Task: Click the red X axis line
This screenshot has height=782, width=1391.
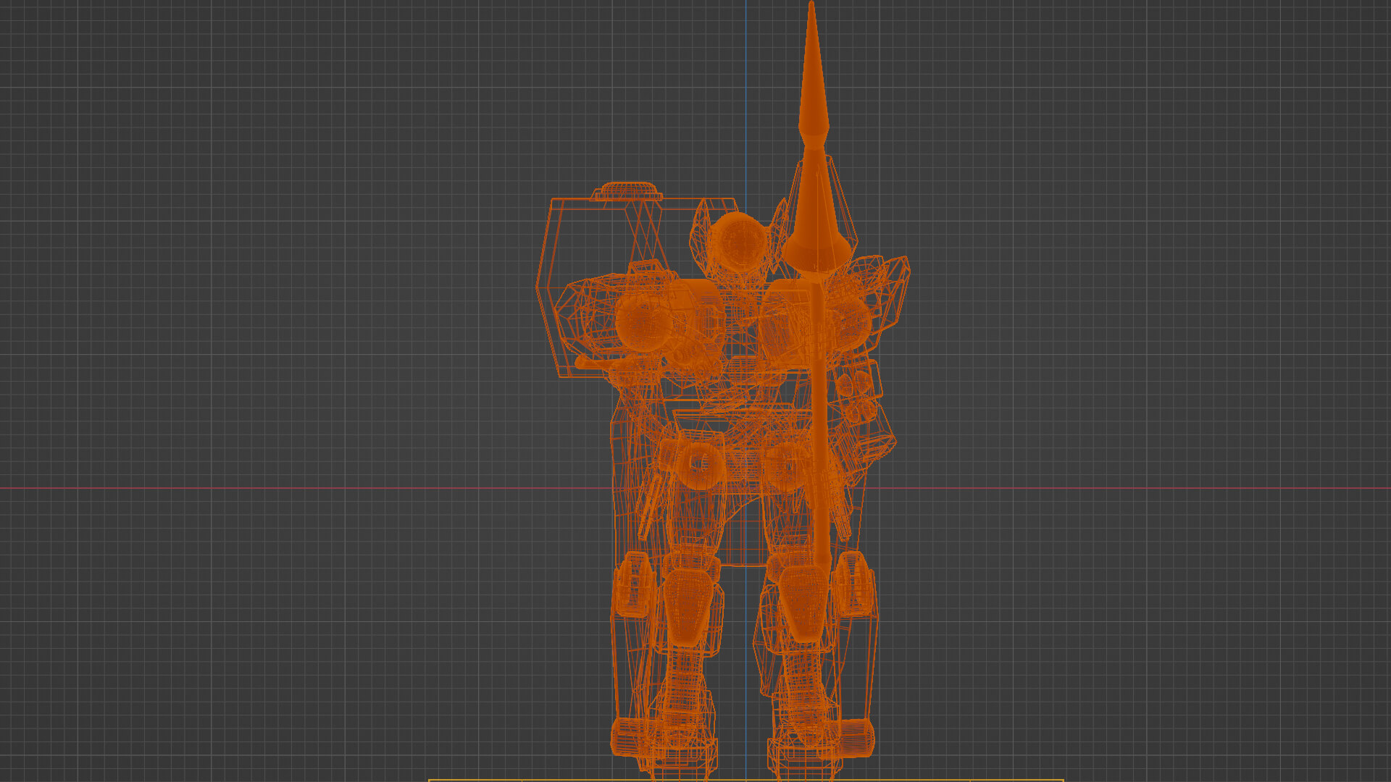Action: point(290,489)
